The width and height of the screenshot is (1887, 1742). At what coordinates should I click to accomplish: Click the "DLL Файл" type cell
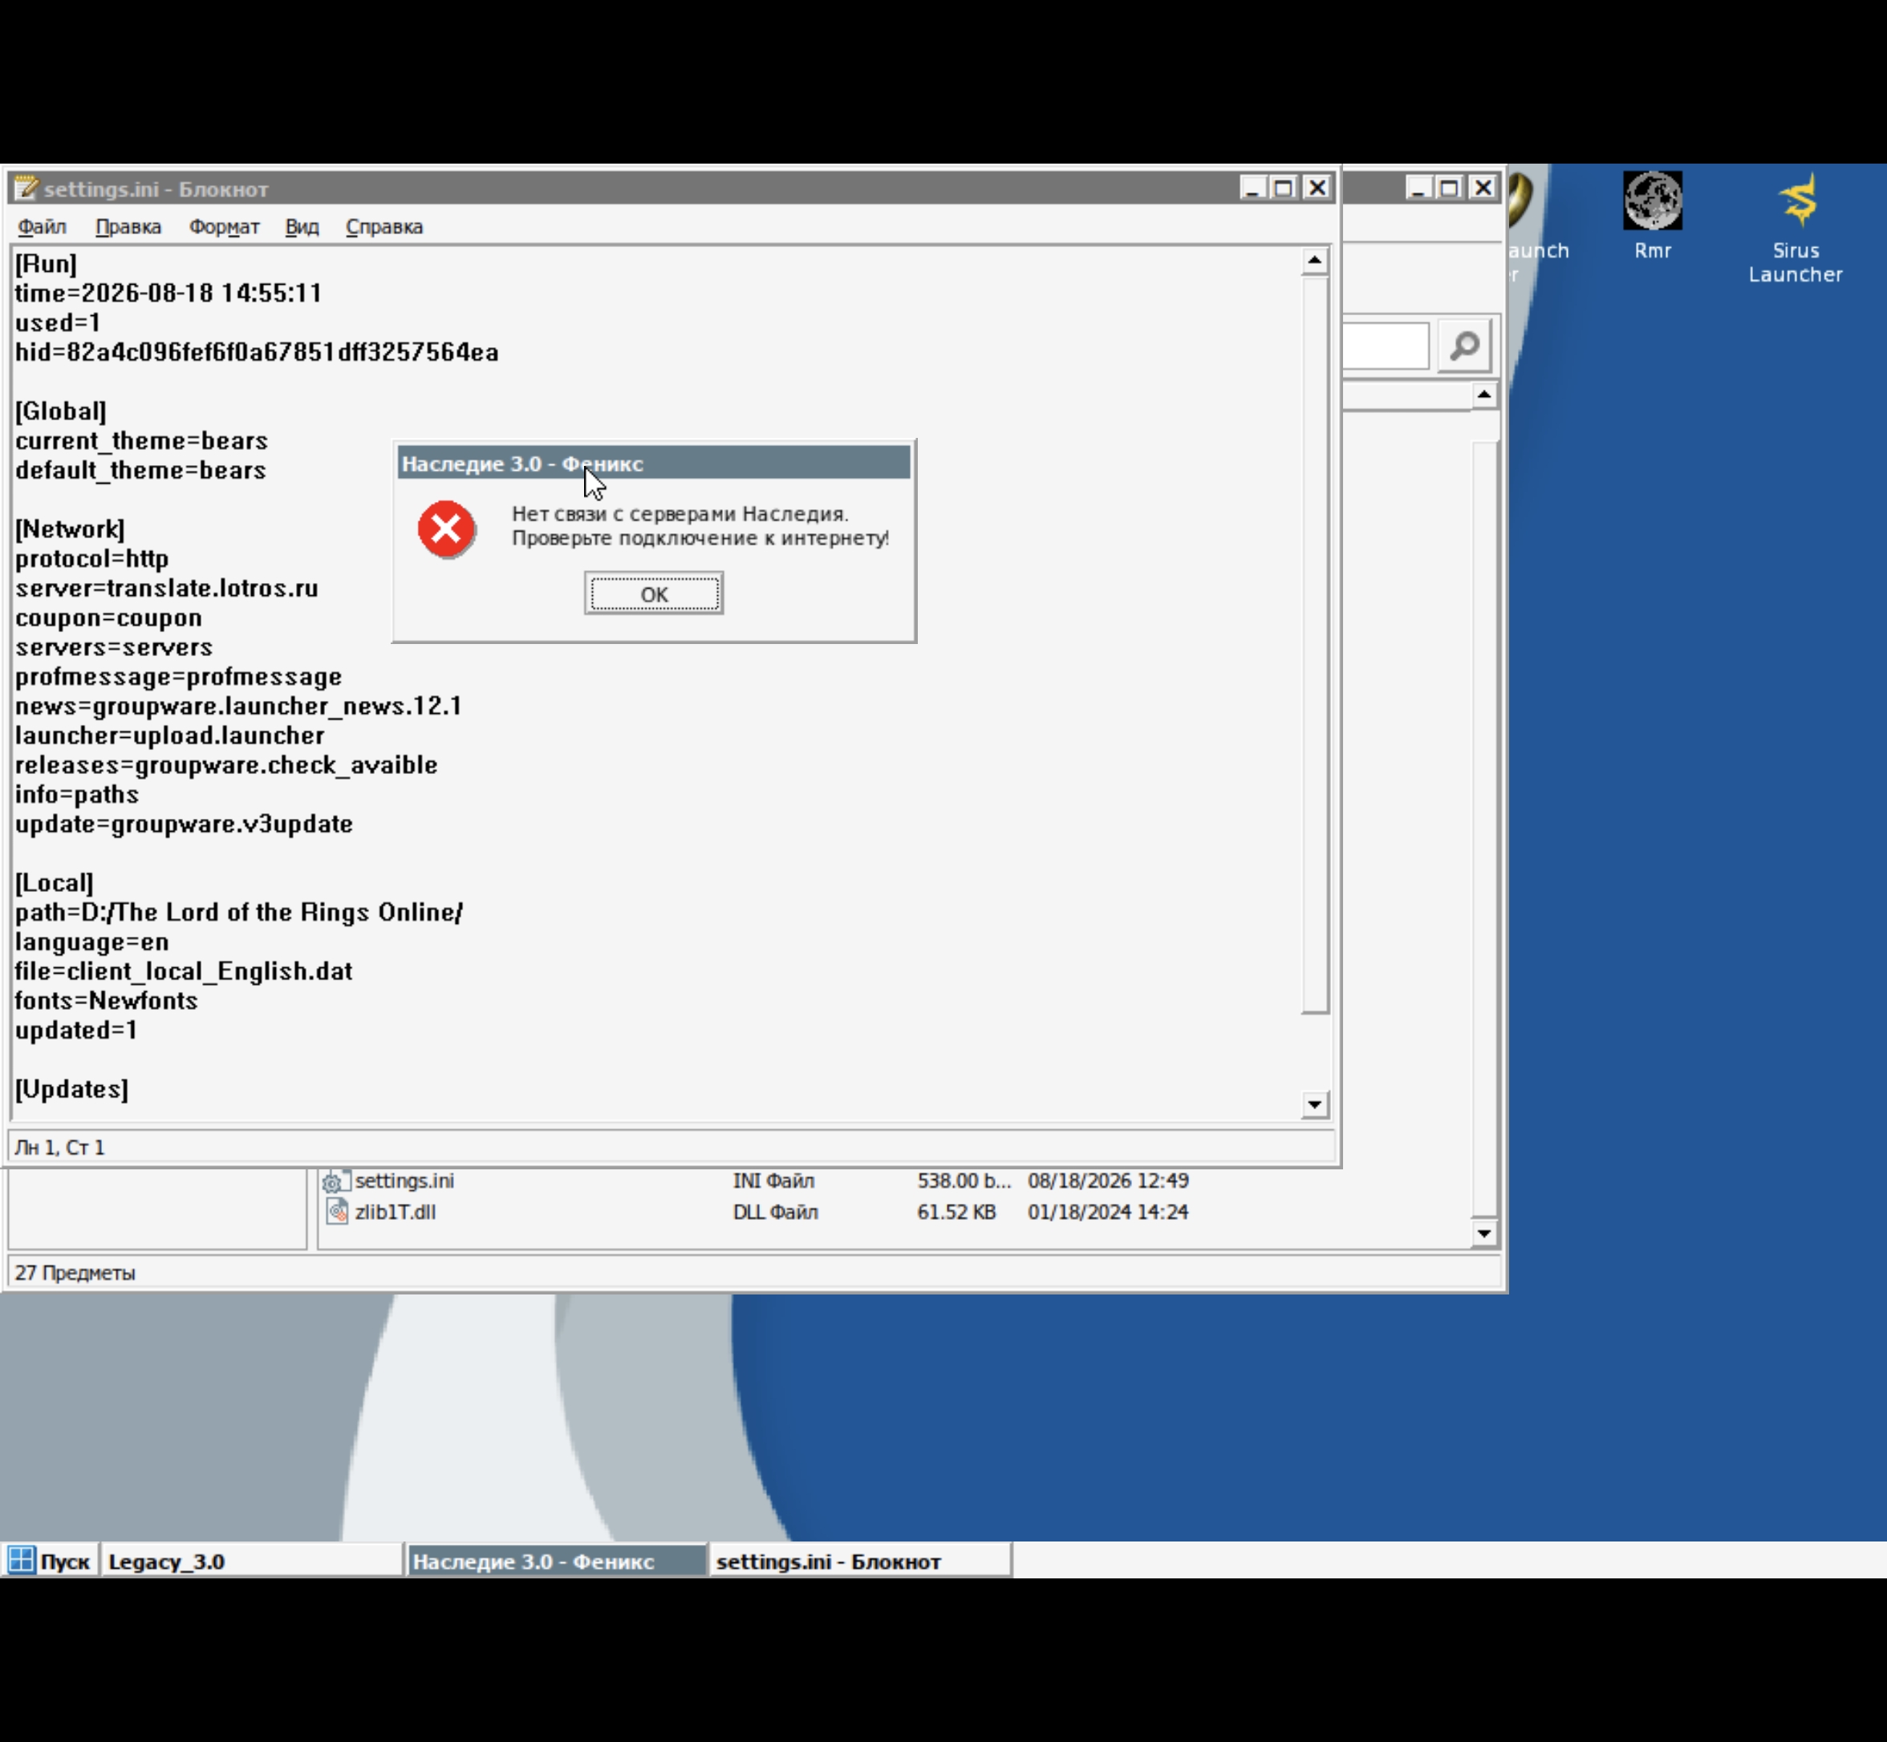tap(775, 1211)
